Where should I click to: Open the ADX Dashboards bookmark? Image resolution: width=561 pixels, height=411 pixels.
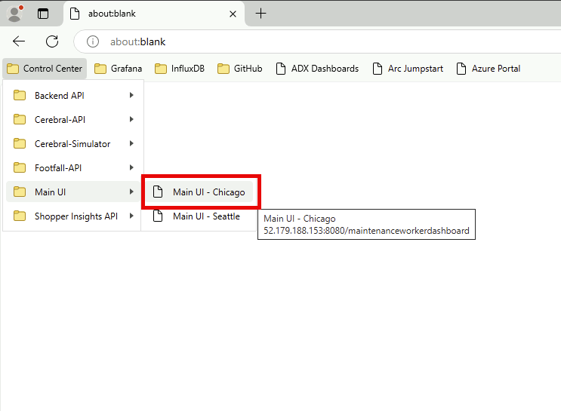coord(317,69)
